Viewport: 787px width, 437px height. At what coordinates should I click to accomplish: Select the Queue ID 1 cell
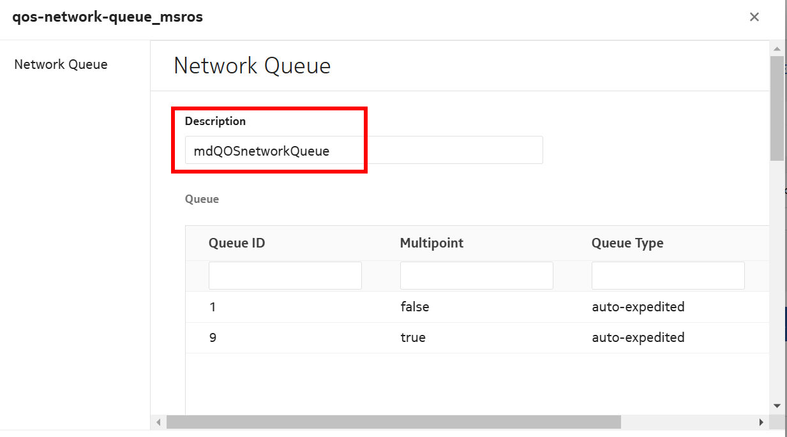(213, 307)
